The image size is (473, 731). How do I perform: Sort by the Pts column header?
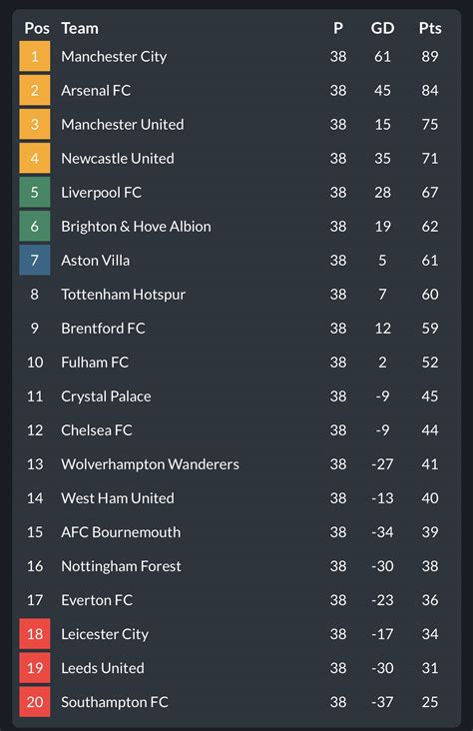click(x=430, y=28)
